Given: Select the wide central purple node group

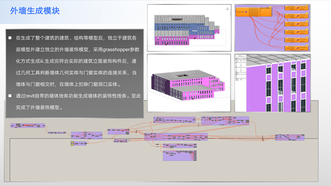Looking at the screenshot, I should 176,137.
